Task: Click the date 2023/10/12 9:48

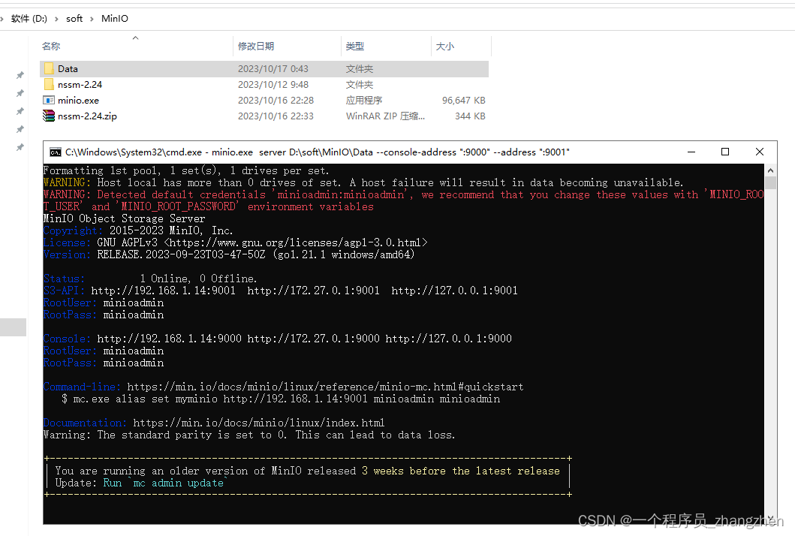Action: tap(273, 84)
